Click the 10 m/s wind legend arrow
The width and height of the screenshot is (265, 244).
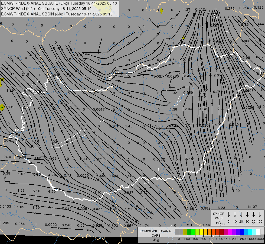[x=235, y=214]
